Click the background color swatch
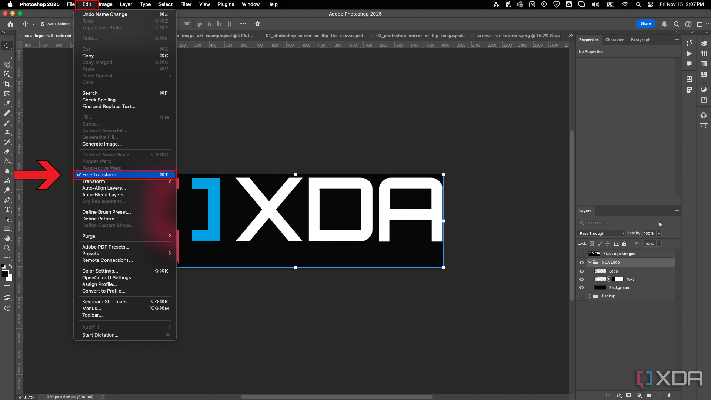Viewport: 711px width, 400px height. pyautogui.click(x=10, y=278)
